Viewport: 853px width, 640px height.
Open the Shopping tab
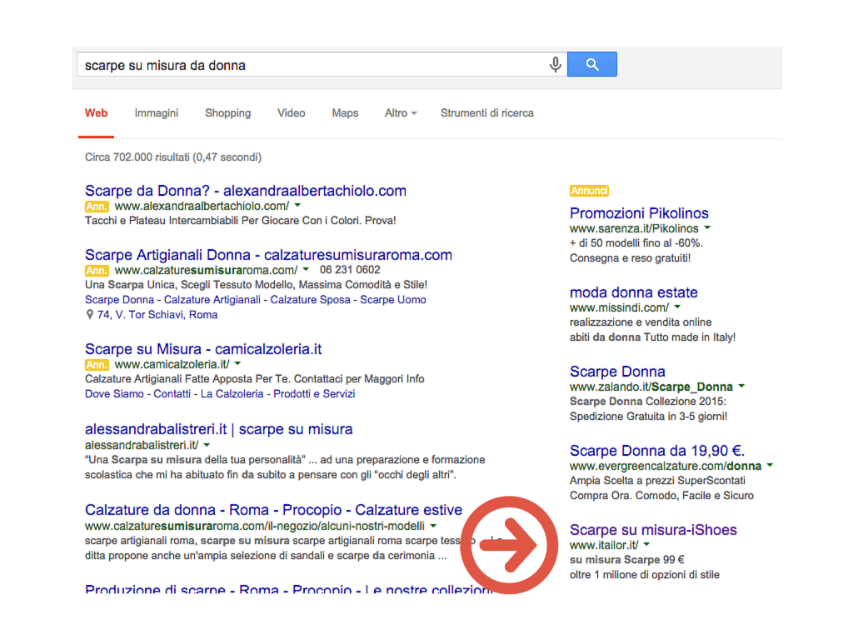pos(227,113)
